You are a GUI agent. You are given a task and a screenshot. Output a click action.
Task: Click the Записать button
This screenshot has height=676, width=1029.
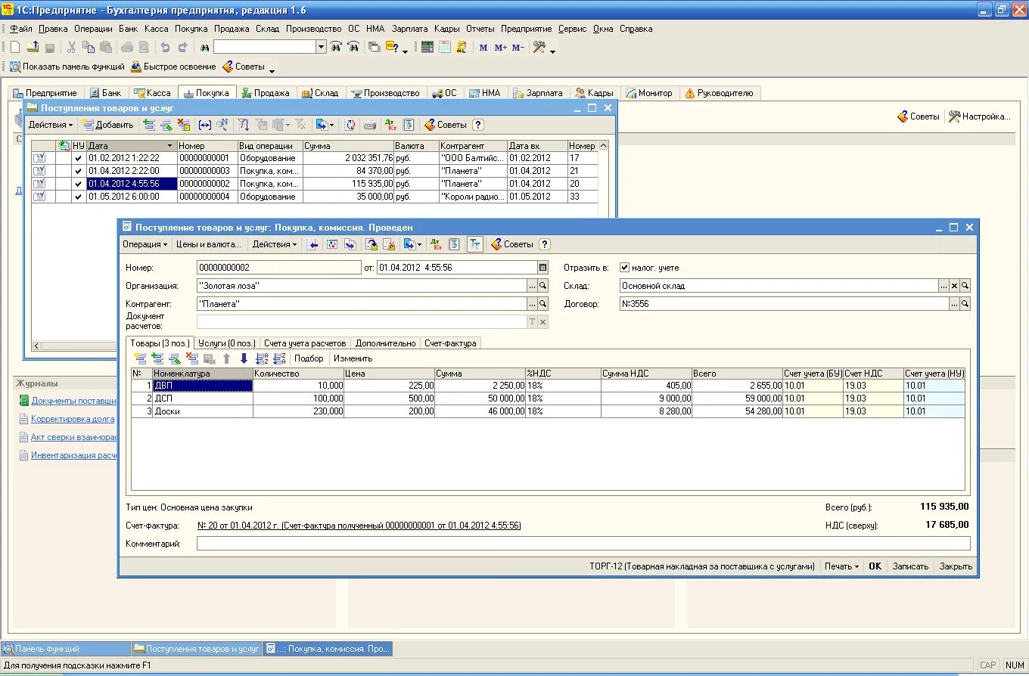(x=910, y=566)
